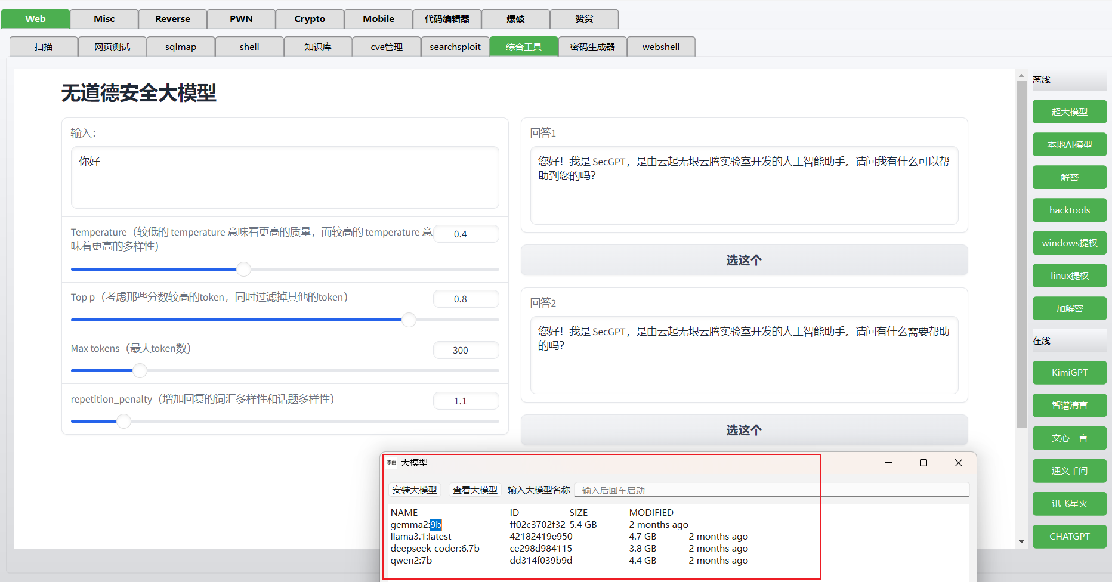Click 安装大模型 in the dialog
Viewport: 1112px width, 582px height.
tap(415, 490)
